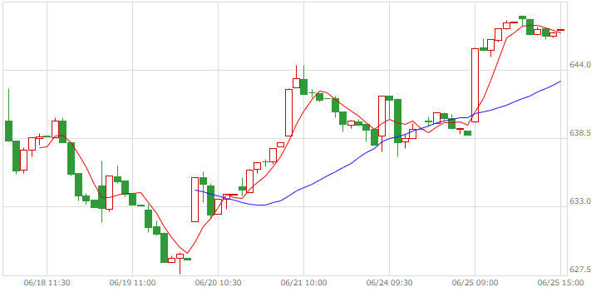Click the tall red candle before 06/20 10:30

[195, 200]
